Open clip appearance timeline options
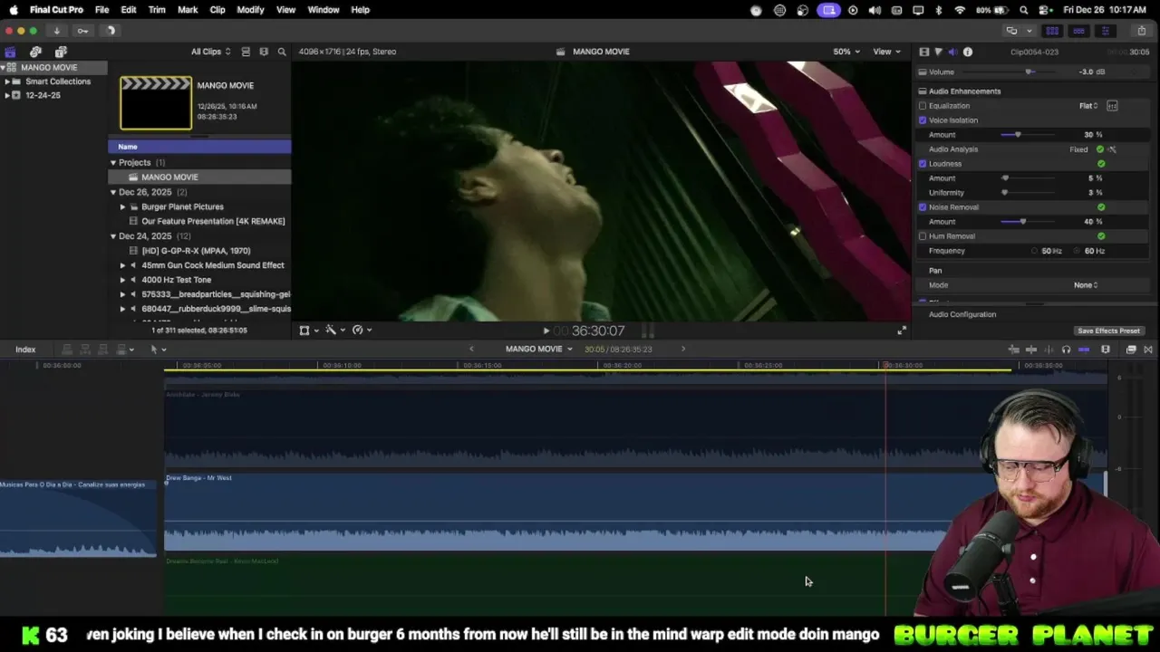This screenshot has width=1160, height=652. click(x=1106, y=350)
